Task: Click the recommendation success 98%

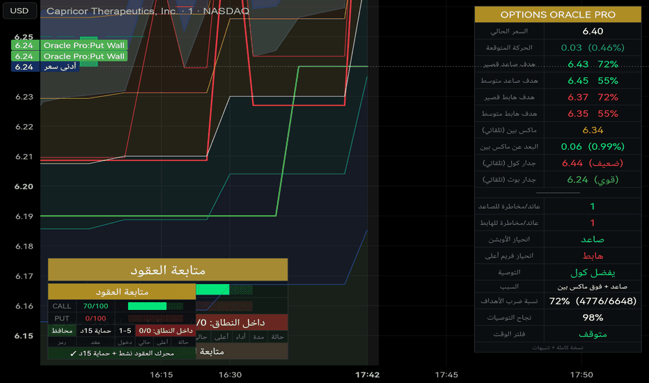Action: 593,318
